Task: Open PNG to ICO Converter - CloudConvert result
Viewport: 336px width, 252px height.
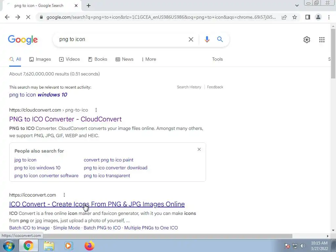Action: (x=65, y=119)
